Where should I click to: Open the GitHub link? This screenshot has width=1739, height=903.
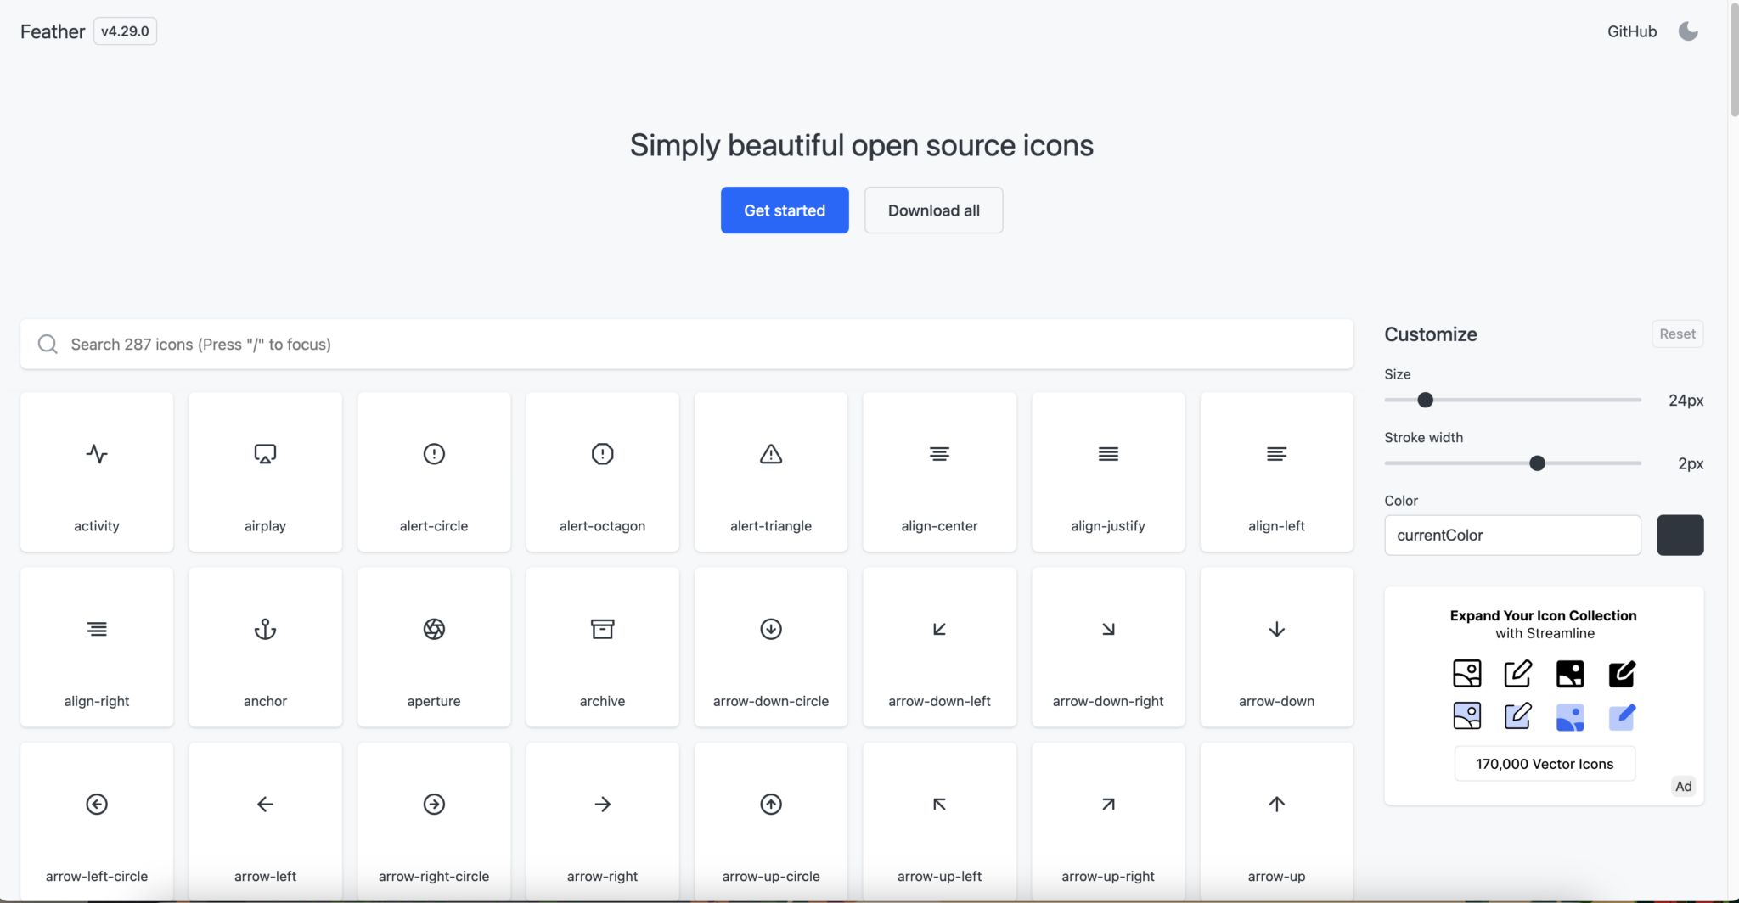[1631, 31]
